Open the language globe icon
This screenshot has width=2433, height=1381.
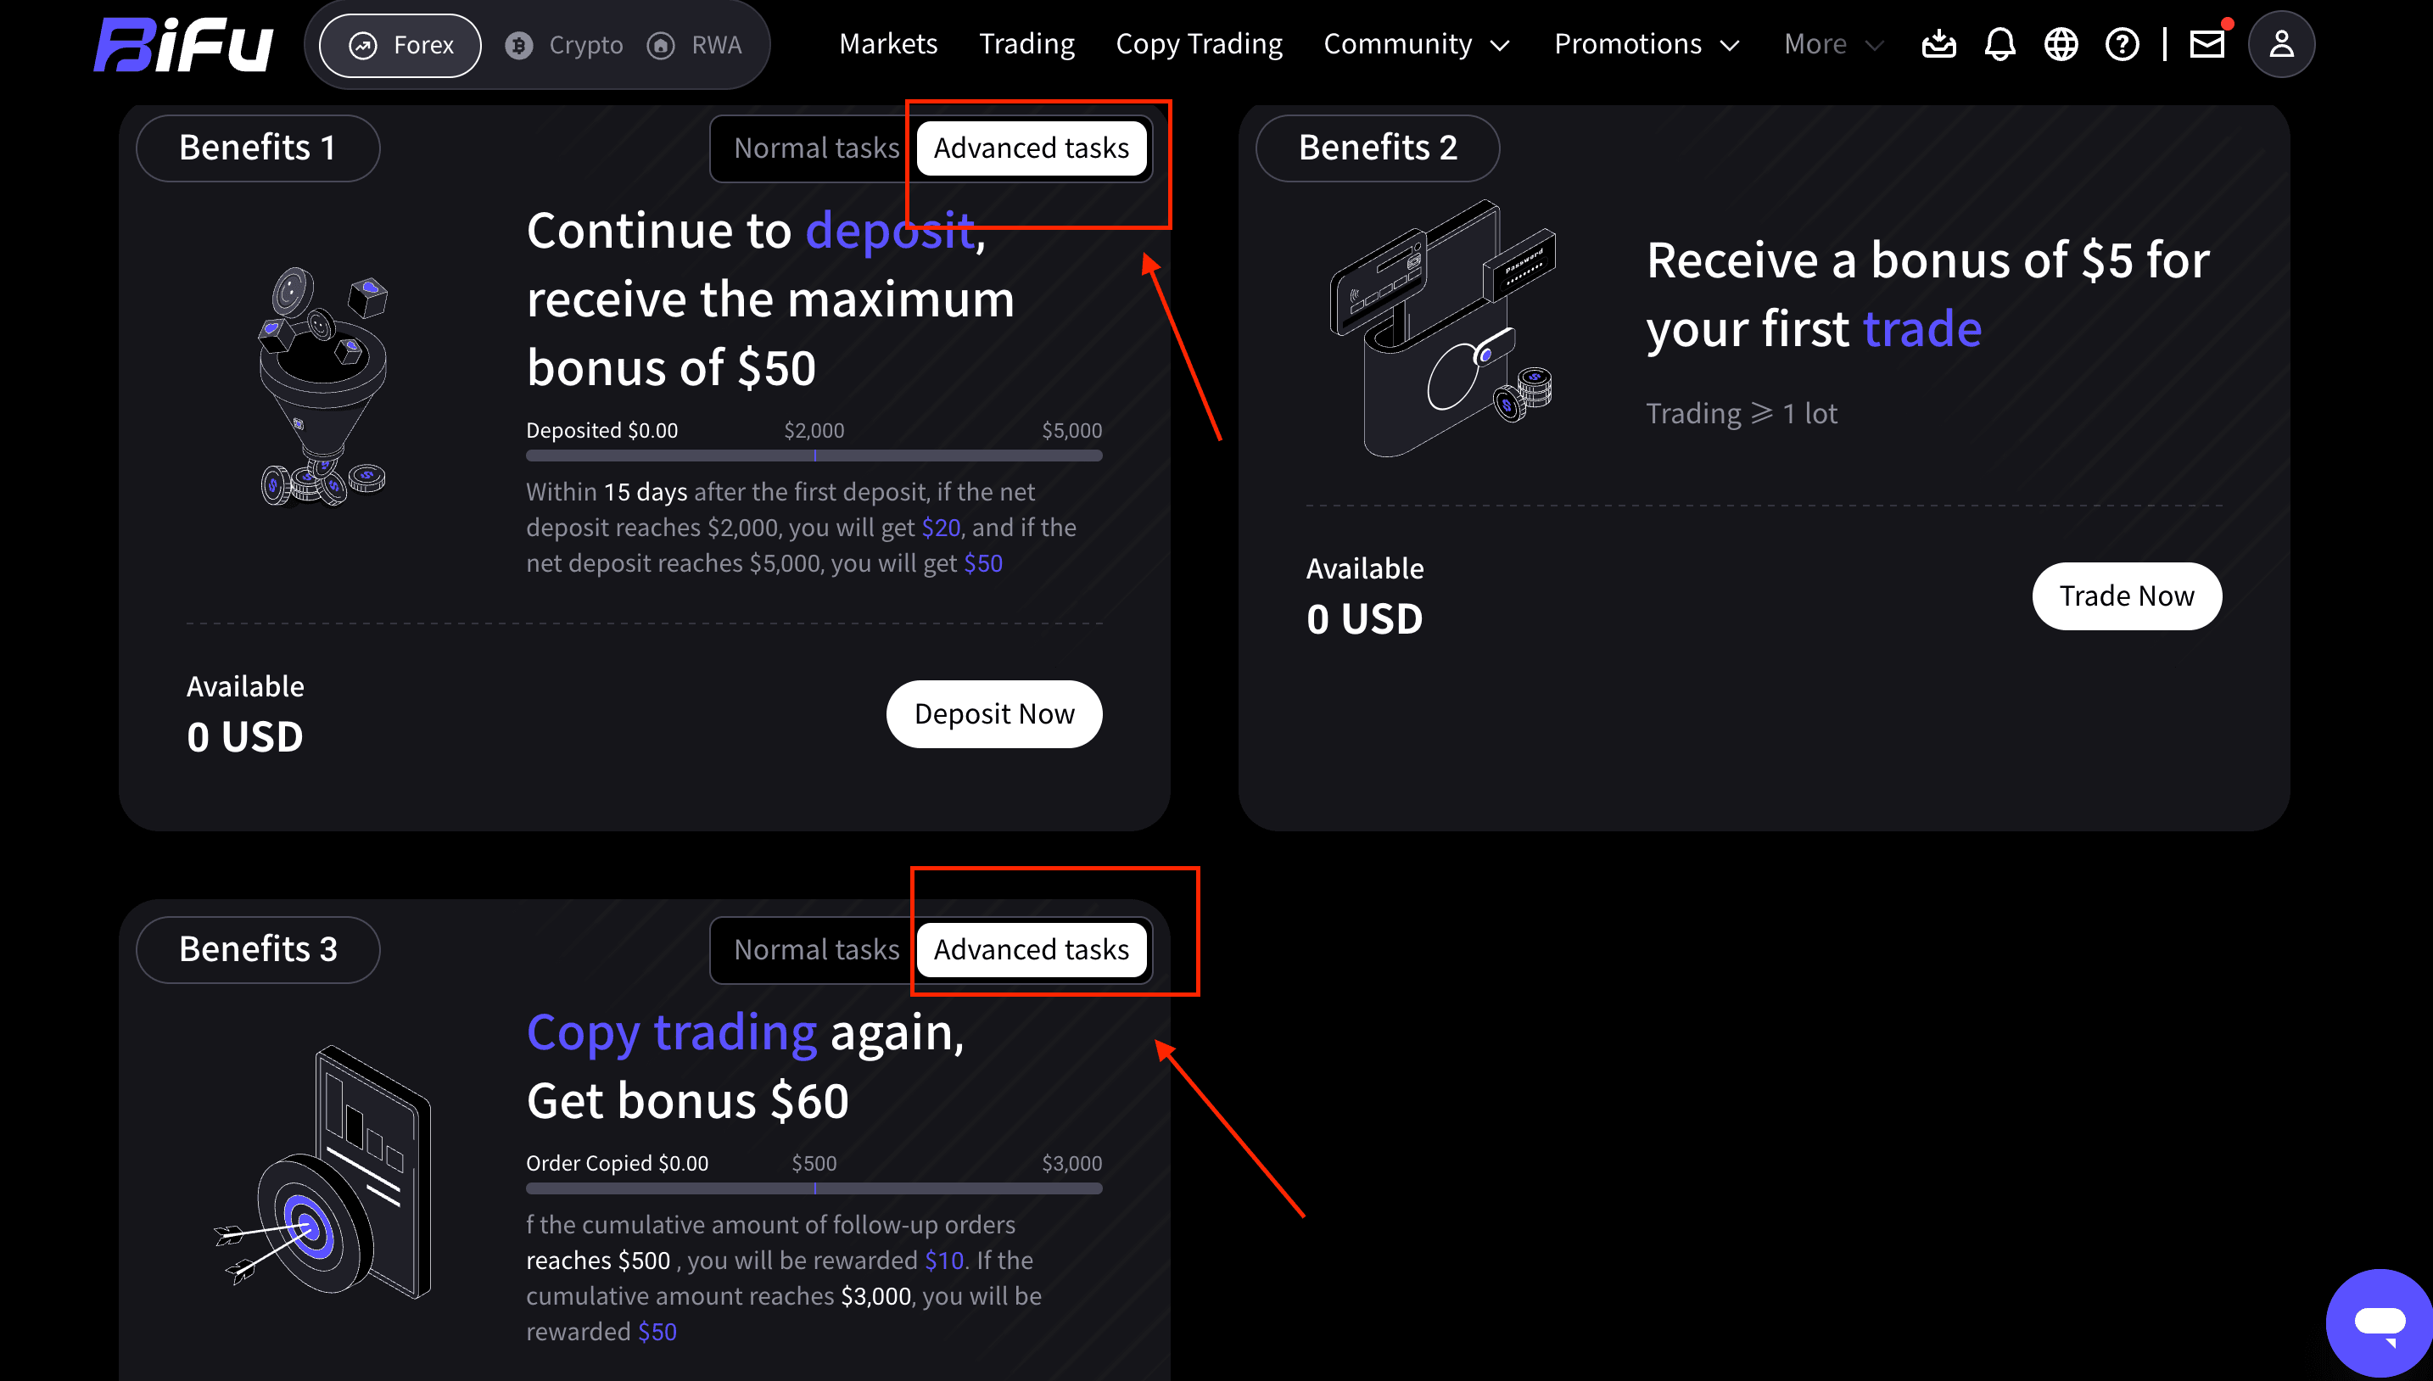tap(2061, 45)
